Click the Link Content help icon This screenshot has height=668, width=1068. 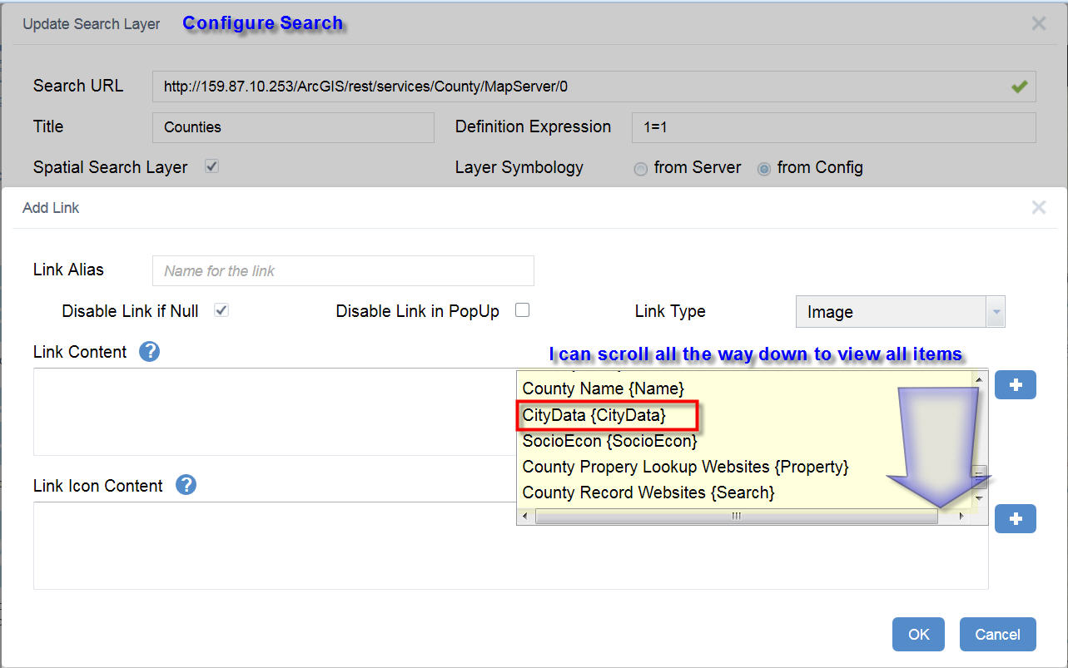click(149, 352)
